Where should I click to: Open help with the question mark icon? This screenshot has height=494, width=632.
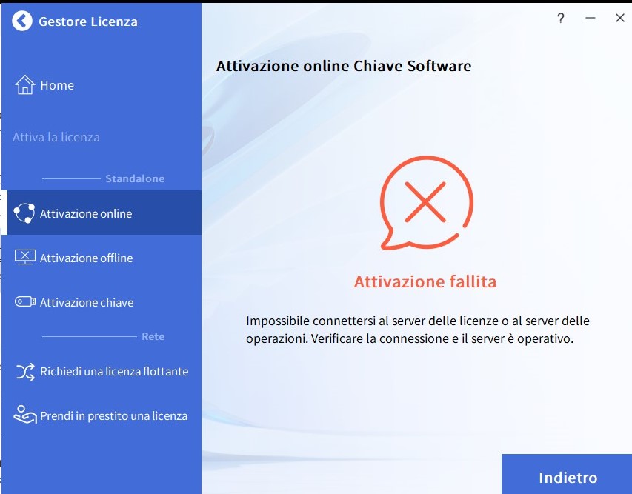(561, 19)
